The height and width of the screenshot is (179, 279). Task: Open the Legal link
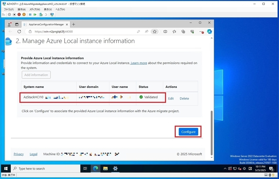point(33,154)
